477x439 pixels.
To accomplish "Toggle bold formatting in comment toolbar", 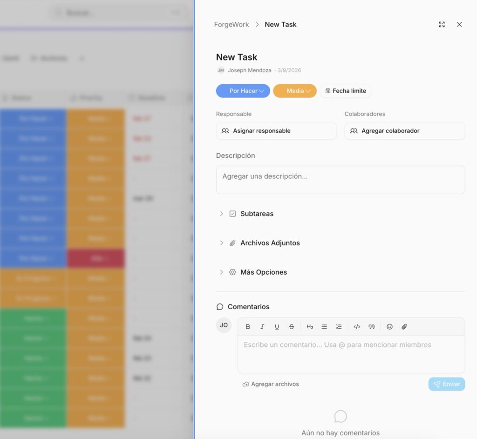I will pos(248,327).
